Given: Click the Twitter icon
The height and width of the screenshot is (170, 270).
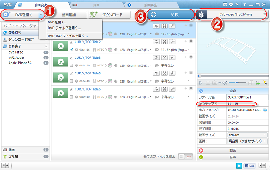Looking at the screenshot, I should (239, 166).
